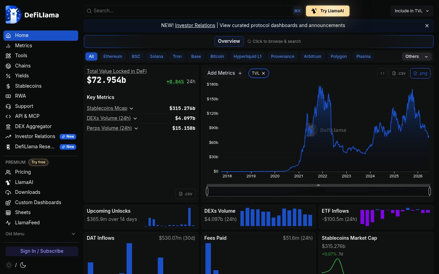Filter by Tron chain

tap(177, 57)
